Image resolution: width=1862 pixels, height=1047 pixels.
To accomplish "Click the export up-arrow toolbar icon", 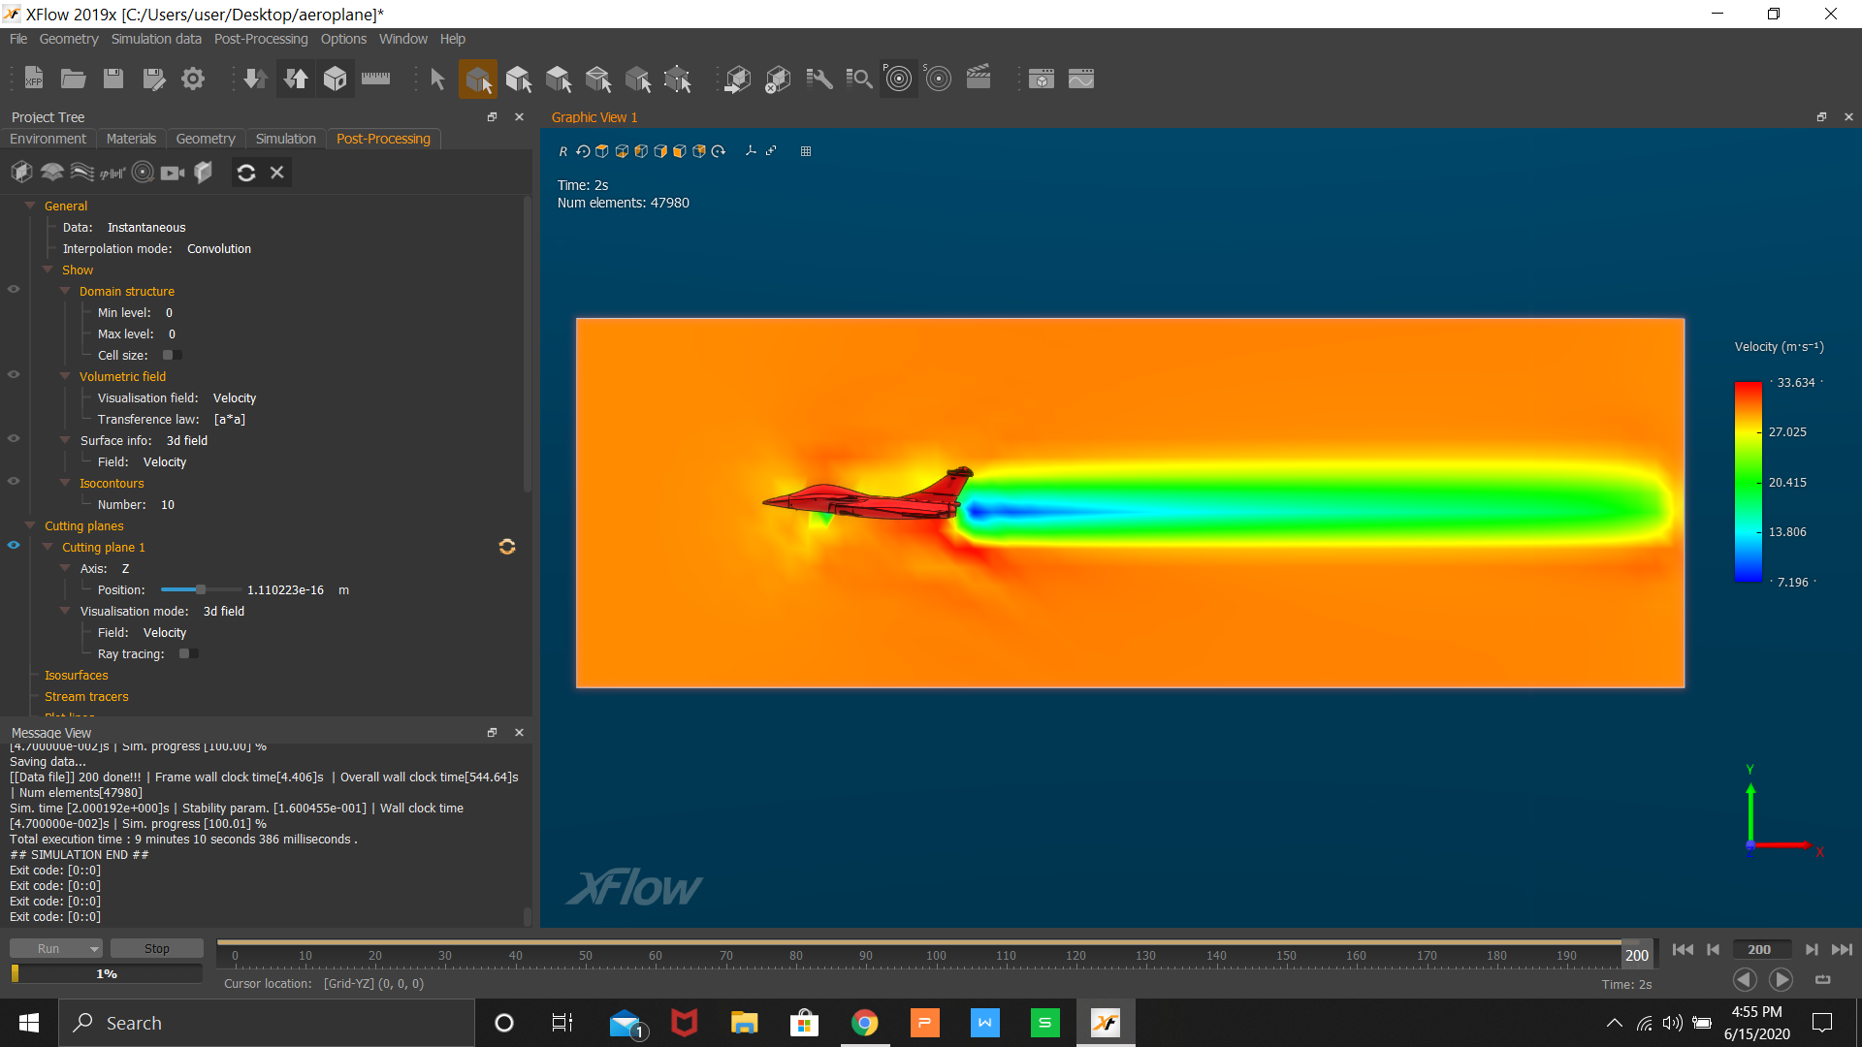I will click(x=296, y=79).
